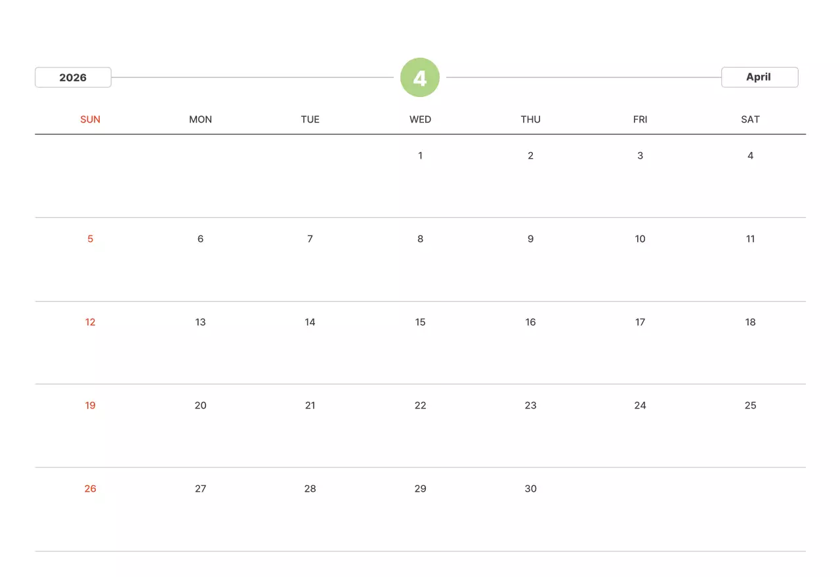Click date 15 in Wednesday column

point(420,322)
